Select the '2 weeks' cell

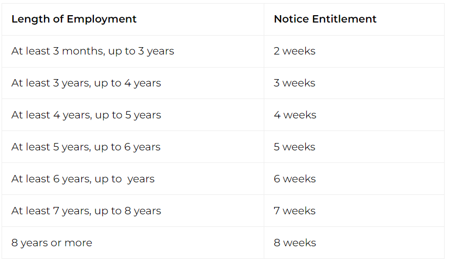click(x=294, y=51)
